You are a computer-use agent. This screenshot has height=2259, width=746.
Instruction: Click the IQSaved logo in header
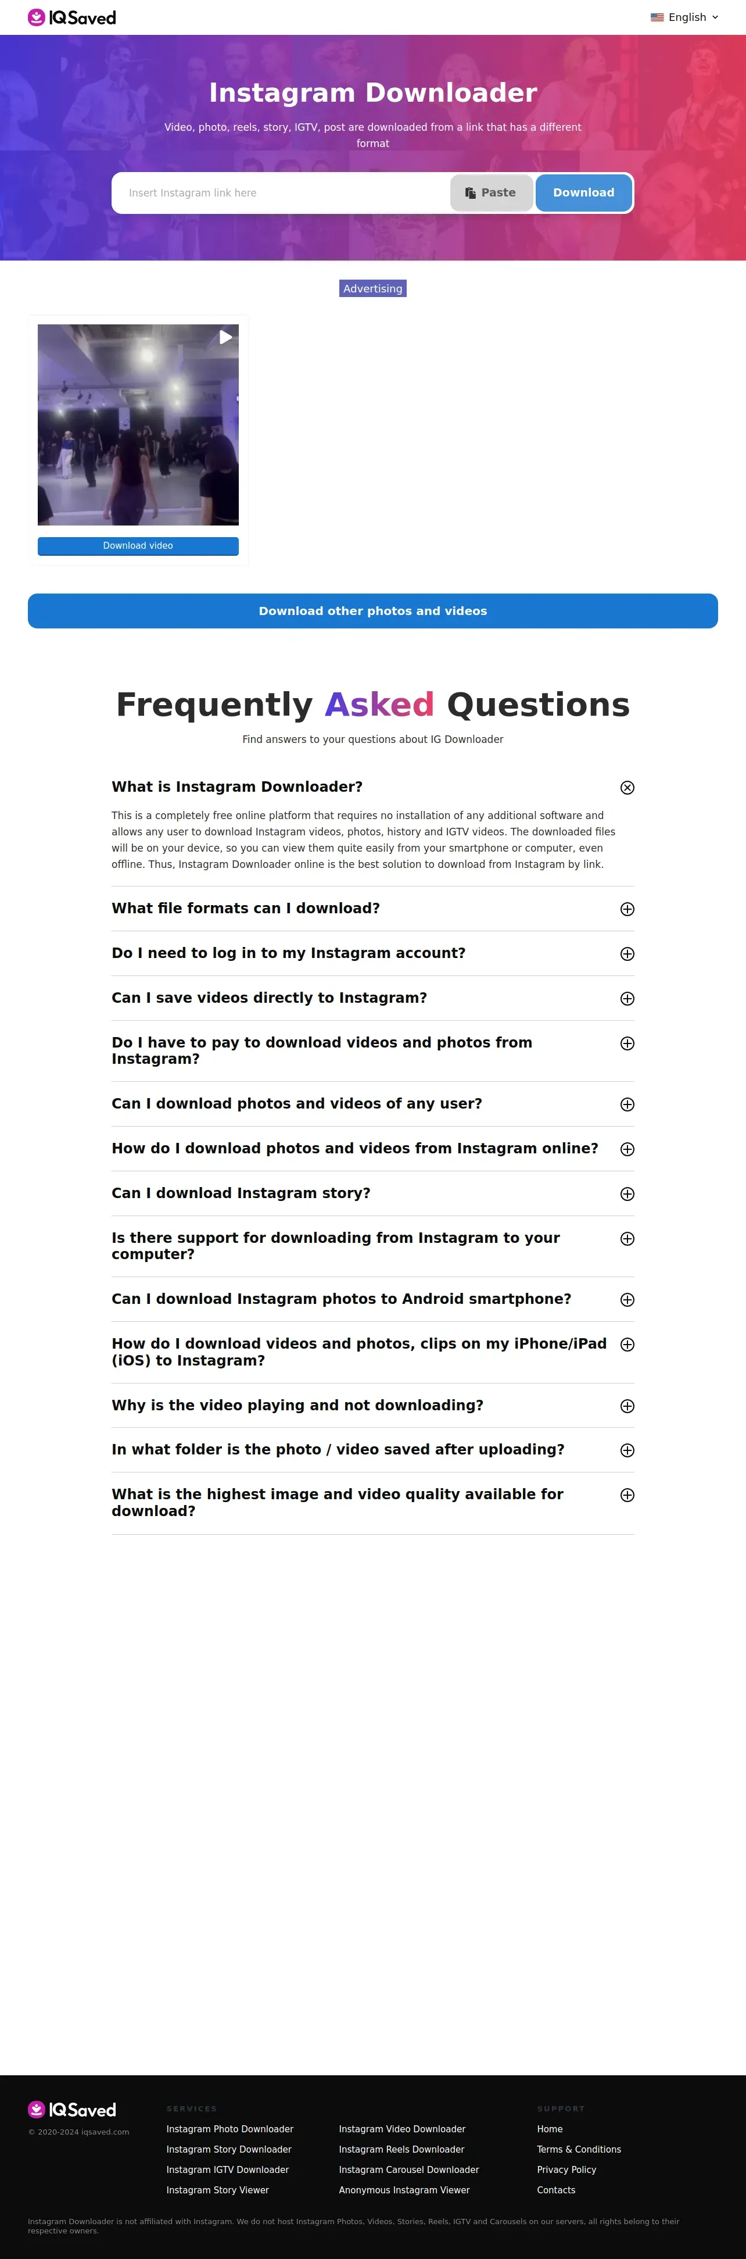(72, 17)
